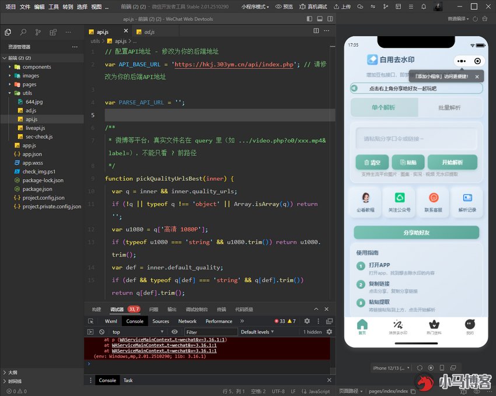Click the user avatar in toolbar
496x396 pixels.
438,6
